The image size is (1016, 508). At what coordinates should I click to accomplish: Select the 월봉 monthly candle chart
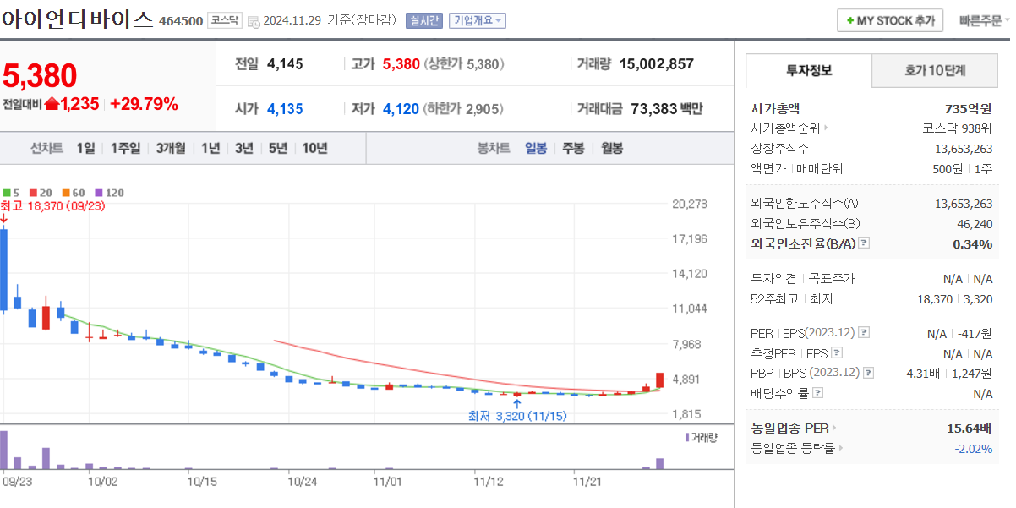(x=612, y=148)
